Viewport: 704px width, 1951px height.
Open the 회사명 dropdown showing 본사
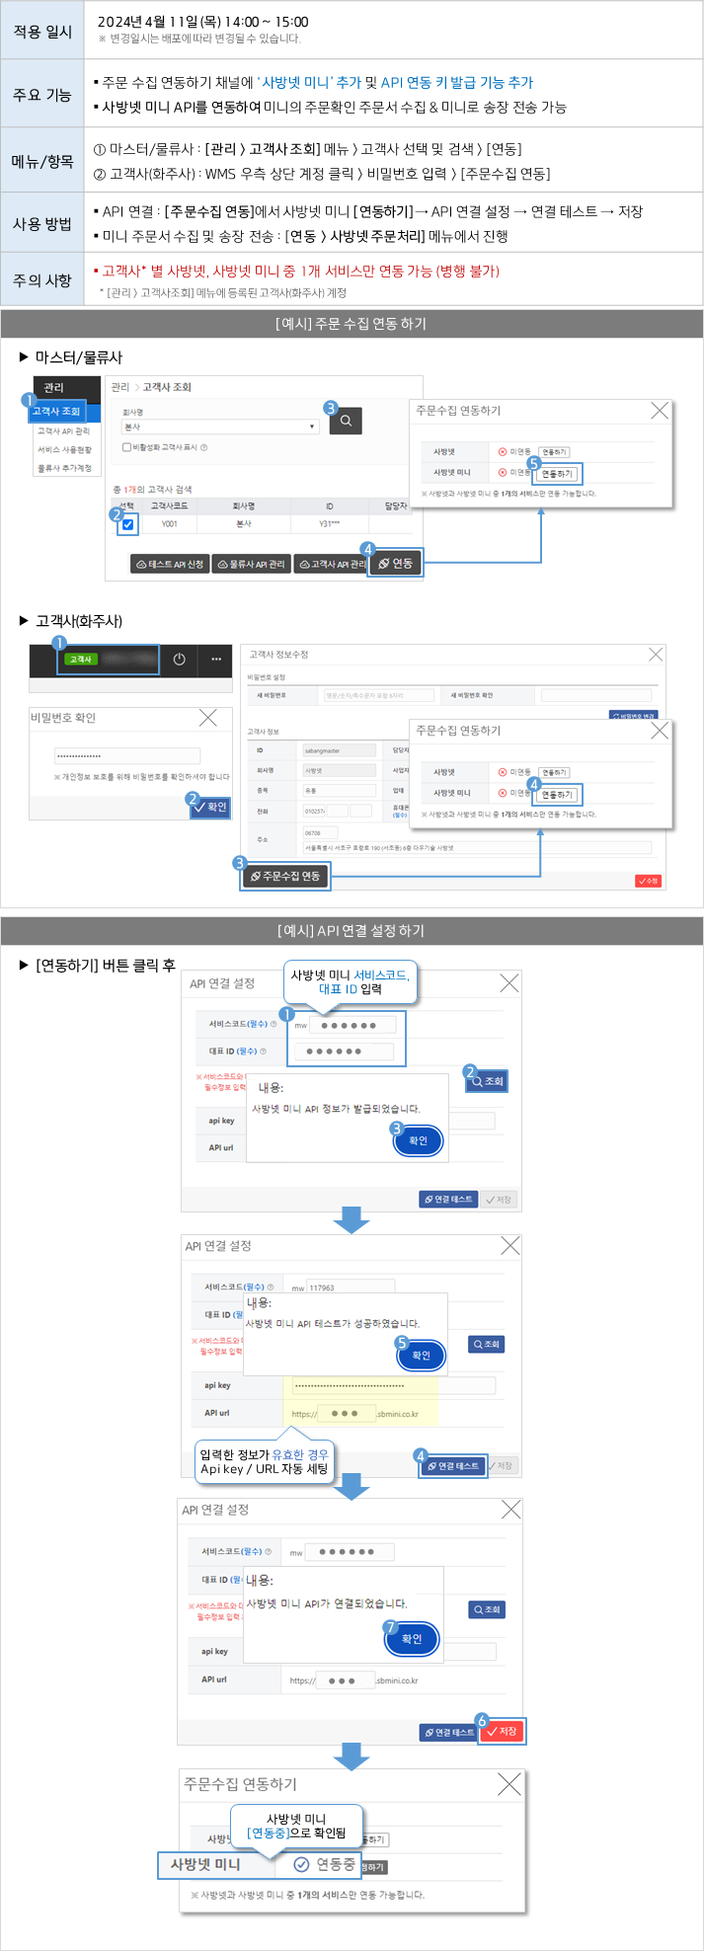pyautogui.click(x=219, y=427)
